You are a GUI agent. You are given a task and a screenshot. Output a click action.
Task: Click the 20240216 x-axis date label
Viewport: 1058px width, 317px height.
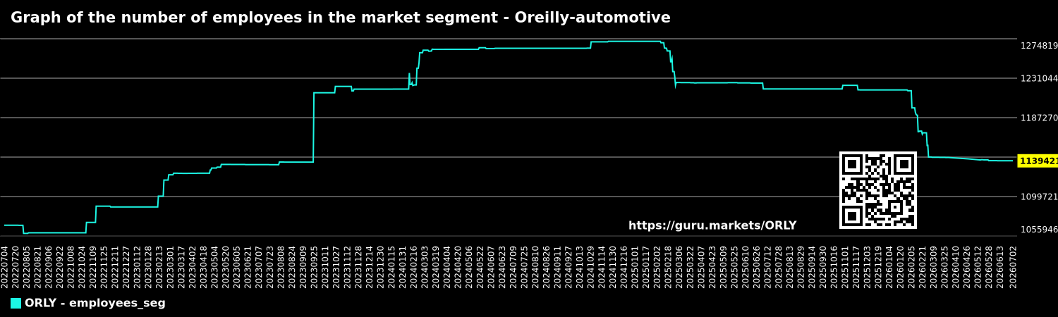(x=414, y=266)
